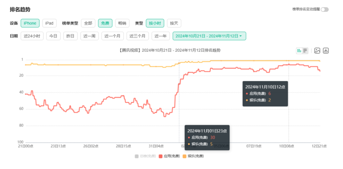The image size is (343, 169).
Task: Click 21日00点 x-axis label
Action: [26, 146]
